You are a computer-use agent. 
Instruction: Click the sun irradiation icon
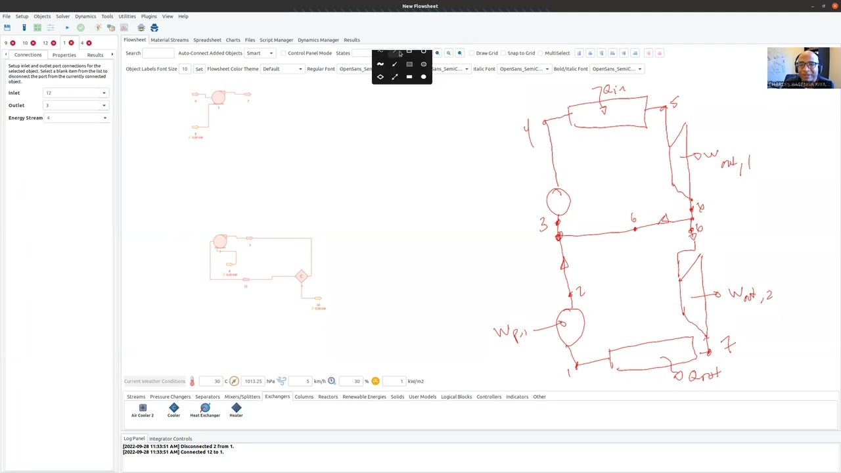tap(375, 381)
